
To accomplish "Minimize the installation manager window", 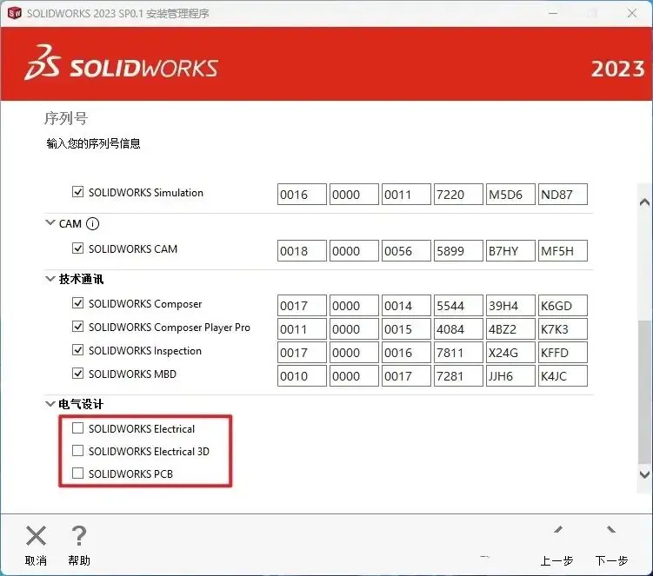I will tap(553, 13).
